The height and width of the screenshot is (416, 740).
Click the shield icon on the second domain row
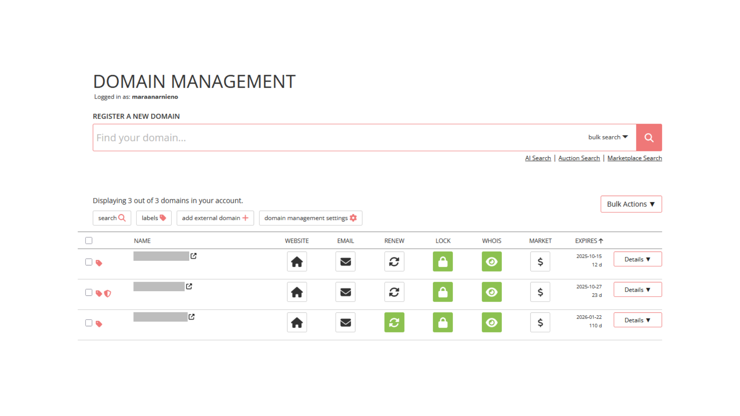click(x=108, y=294)
